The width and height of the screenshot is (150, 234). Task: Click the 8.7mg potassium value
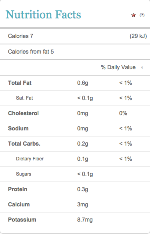click(85, 220)
